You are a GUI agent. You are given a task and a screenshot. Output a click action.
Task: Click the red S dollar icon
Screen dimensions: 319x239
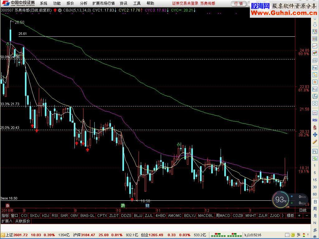click(315, 127)
